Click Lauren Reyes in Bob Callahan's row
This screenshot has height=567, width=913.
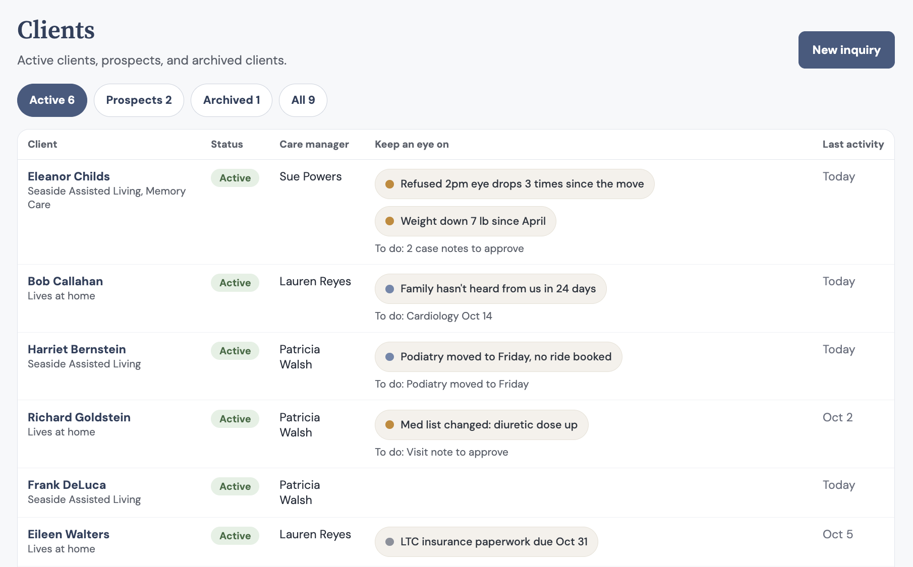point(315,281)
